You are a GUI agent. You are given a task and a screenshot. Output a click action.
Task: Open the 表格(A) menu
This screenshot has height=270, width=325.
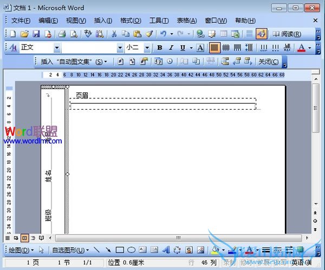187,20
